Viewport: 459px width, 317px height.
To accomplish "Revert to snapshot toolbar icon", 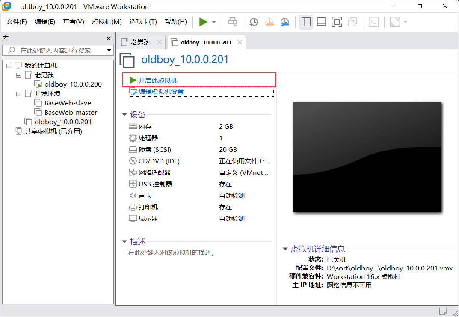I will [x=269, y=22].
